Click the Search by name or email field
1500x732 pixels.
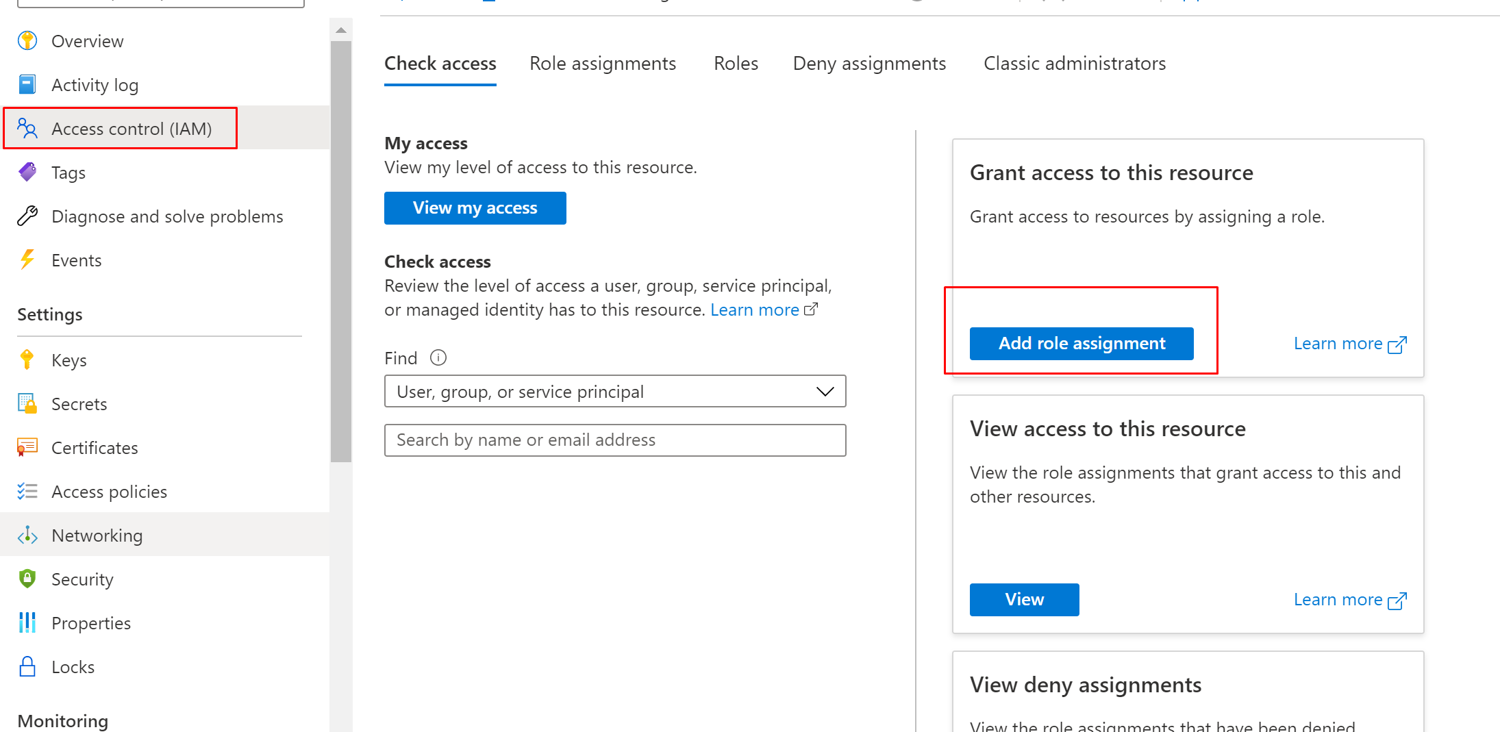pos(614,440)
